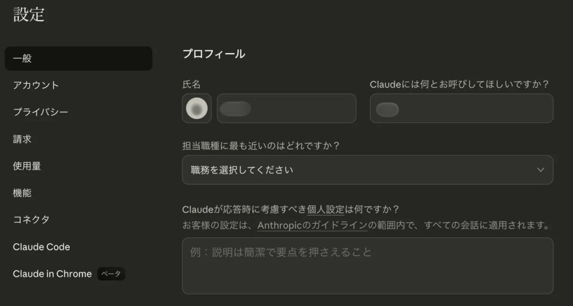
Task: Click the personal preferences text area
Action: [367, 266]
